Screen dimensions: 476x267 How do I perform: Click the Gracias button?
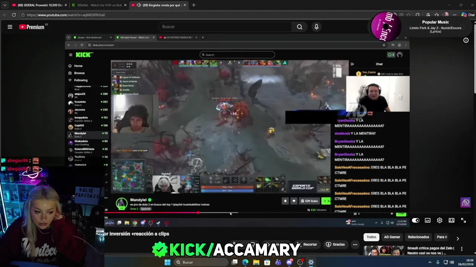(x=335, y=244)
